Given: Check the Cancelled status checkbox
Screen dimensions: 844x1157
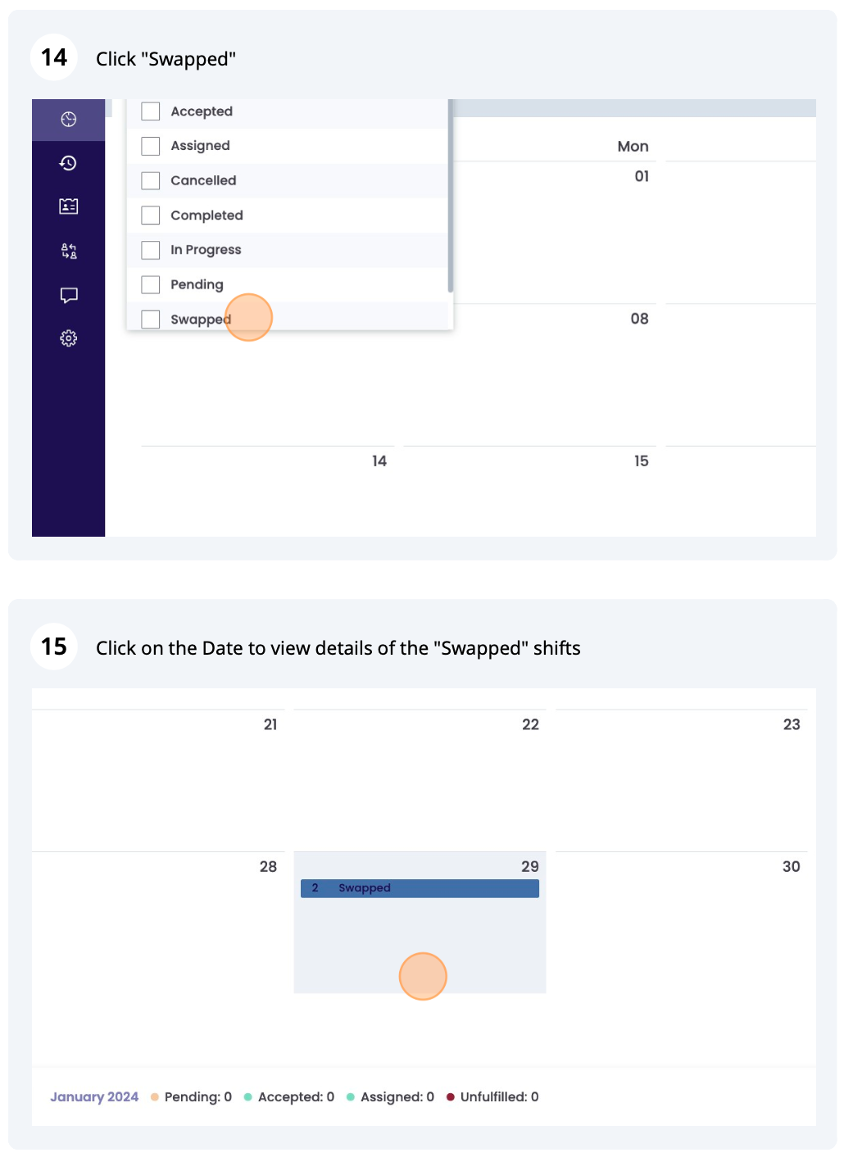Looking at the screenshot, I should click(151, 180).
